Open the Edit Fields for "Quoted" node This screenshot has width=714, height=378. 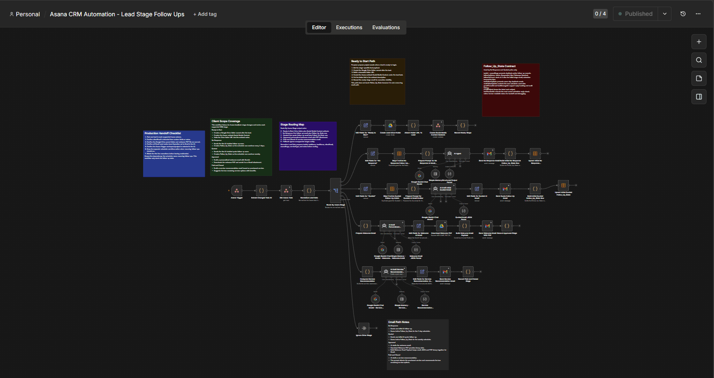[x=366, y=189]
